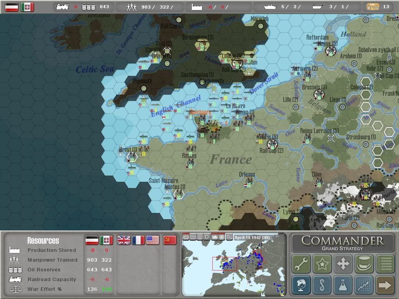Click the "April 18 1942 (49)" date label
Screen dimensions: 399x299
tap(252, 237)
